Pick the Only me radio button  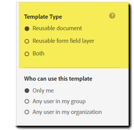point(27,91)
